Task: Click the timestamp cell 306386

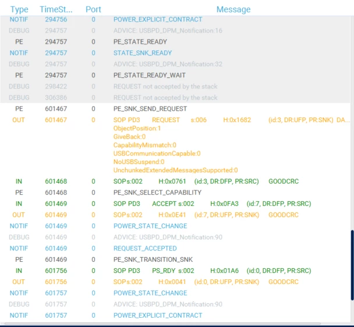Action: click(x=56, y=98)
